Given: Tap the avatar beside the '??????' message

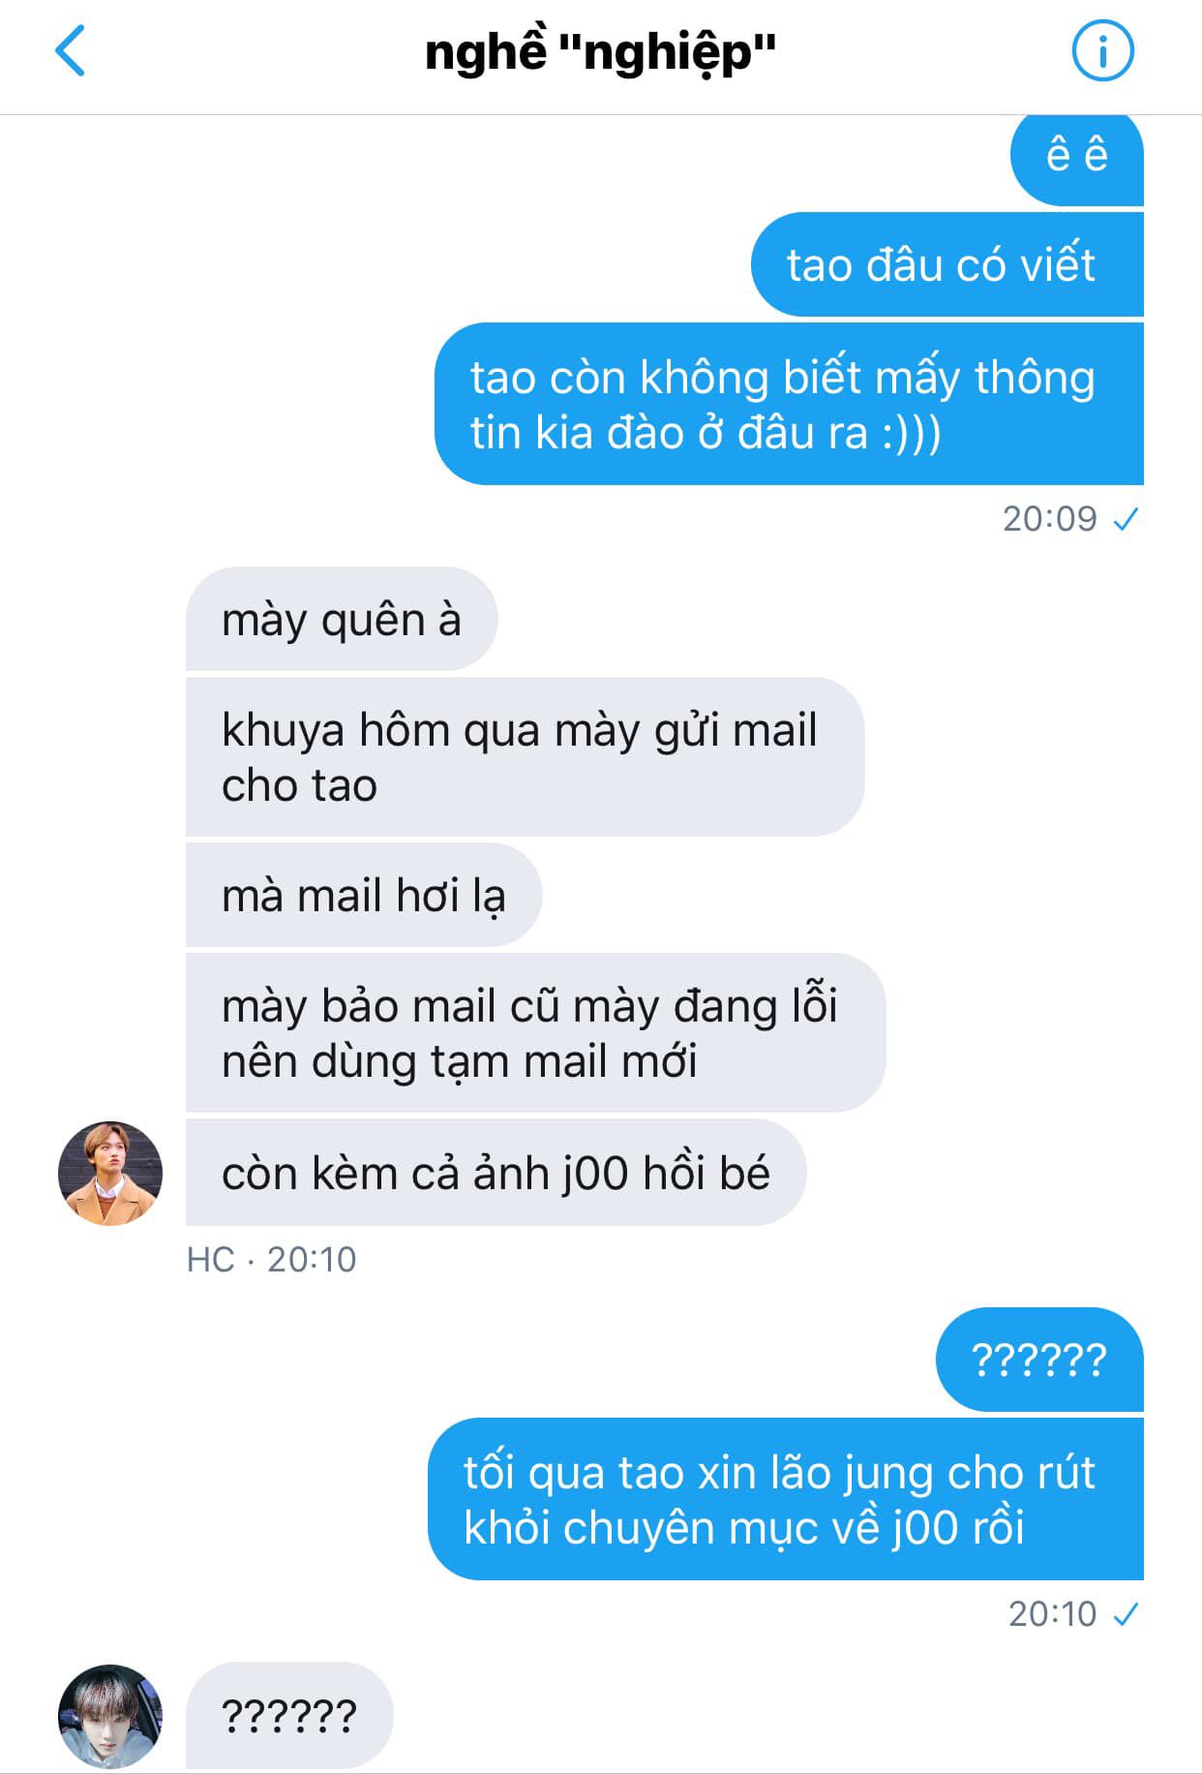Looking at the screenshot, I should (x=110, y=1717).
